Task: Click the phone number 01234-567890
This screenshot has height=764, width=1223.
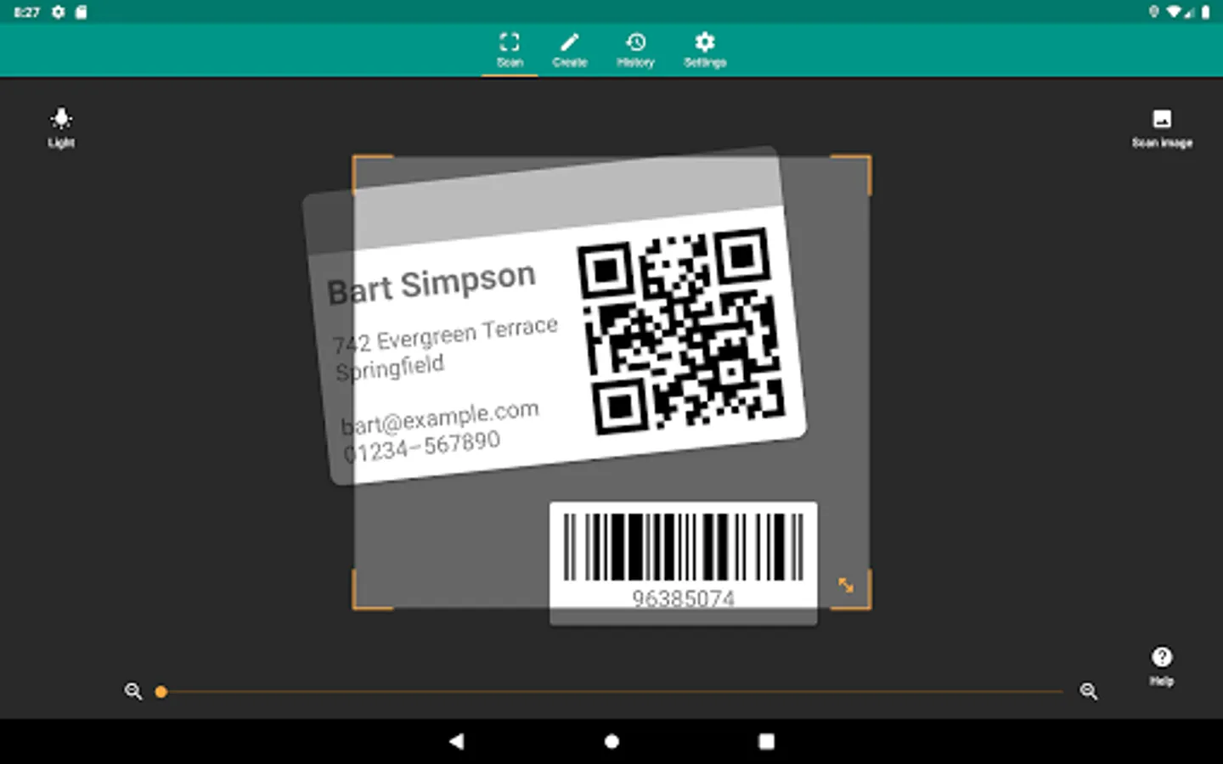Action: pyautogui.click(x=422, y=447)
